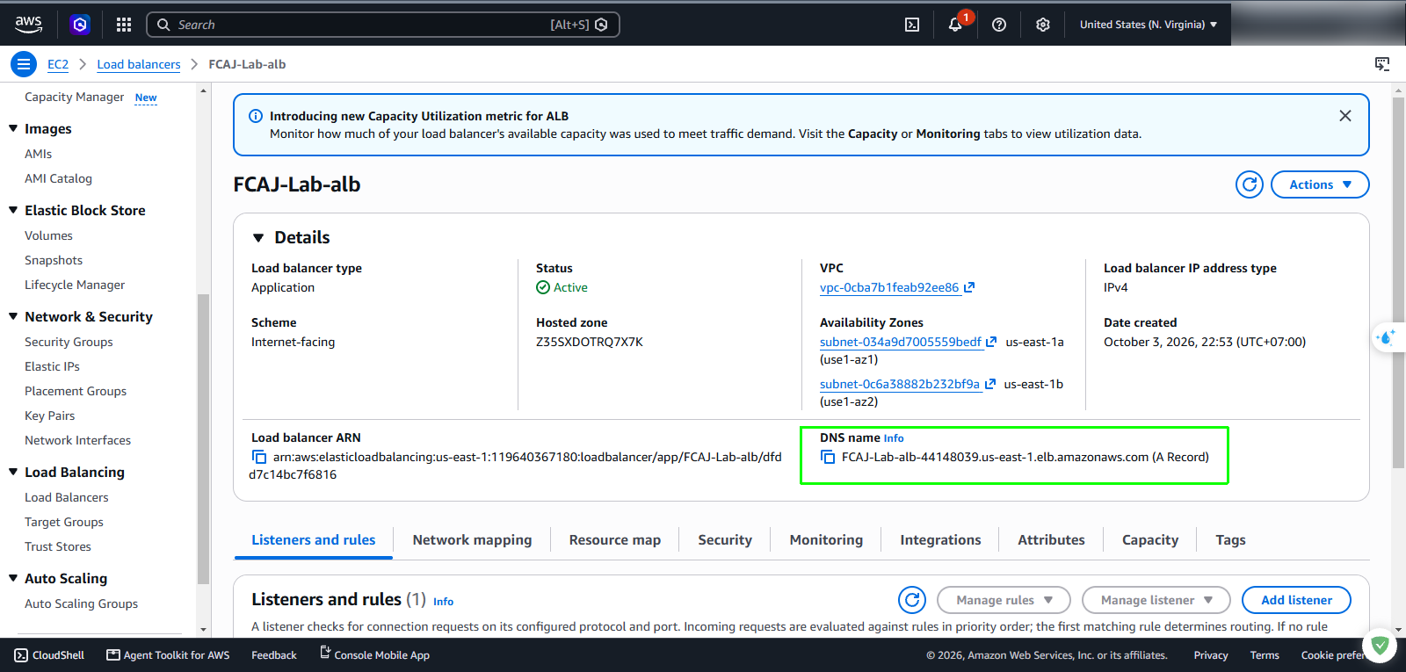Open the screen panel icon at top right
The image size is (1406, 672).
point(1382,64)
